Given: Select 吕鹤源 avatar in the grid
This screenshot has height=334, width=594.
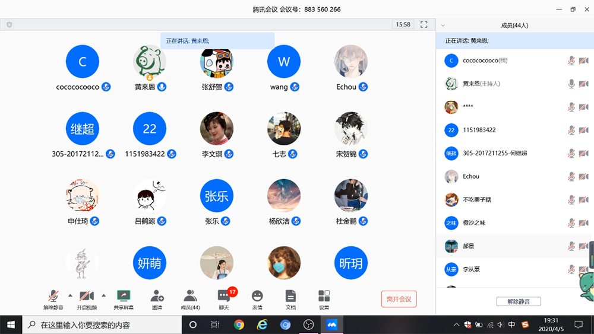Looking at the screenshot, I should tap(150, 196).
